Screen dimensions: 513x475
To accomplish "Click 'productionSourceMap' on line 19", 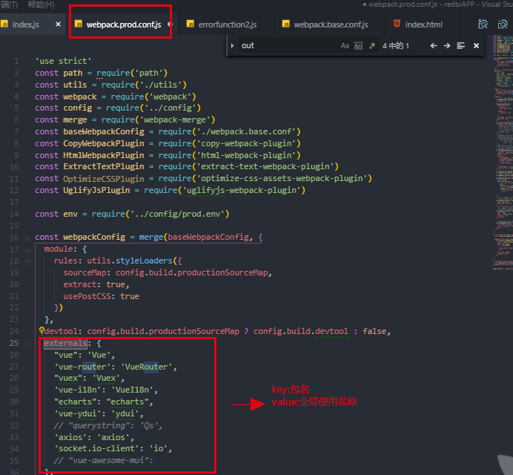I will point(222,272).
